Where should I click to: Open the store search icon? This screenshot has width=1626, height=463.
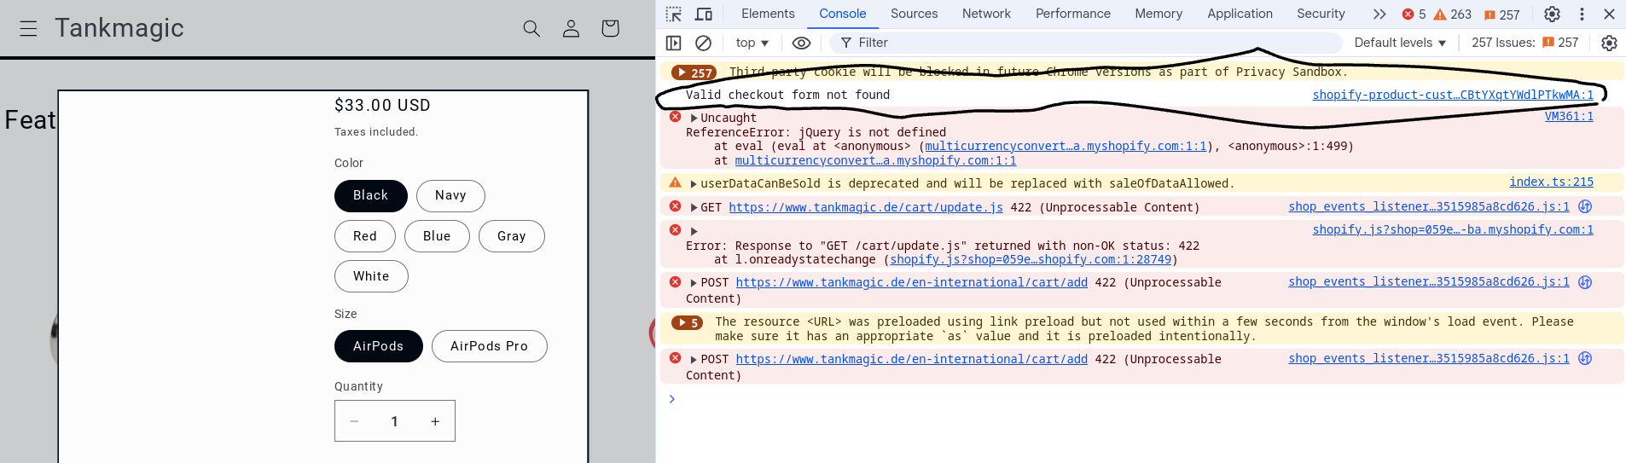click(531, 29)
